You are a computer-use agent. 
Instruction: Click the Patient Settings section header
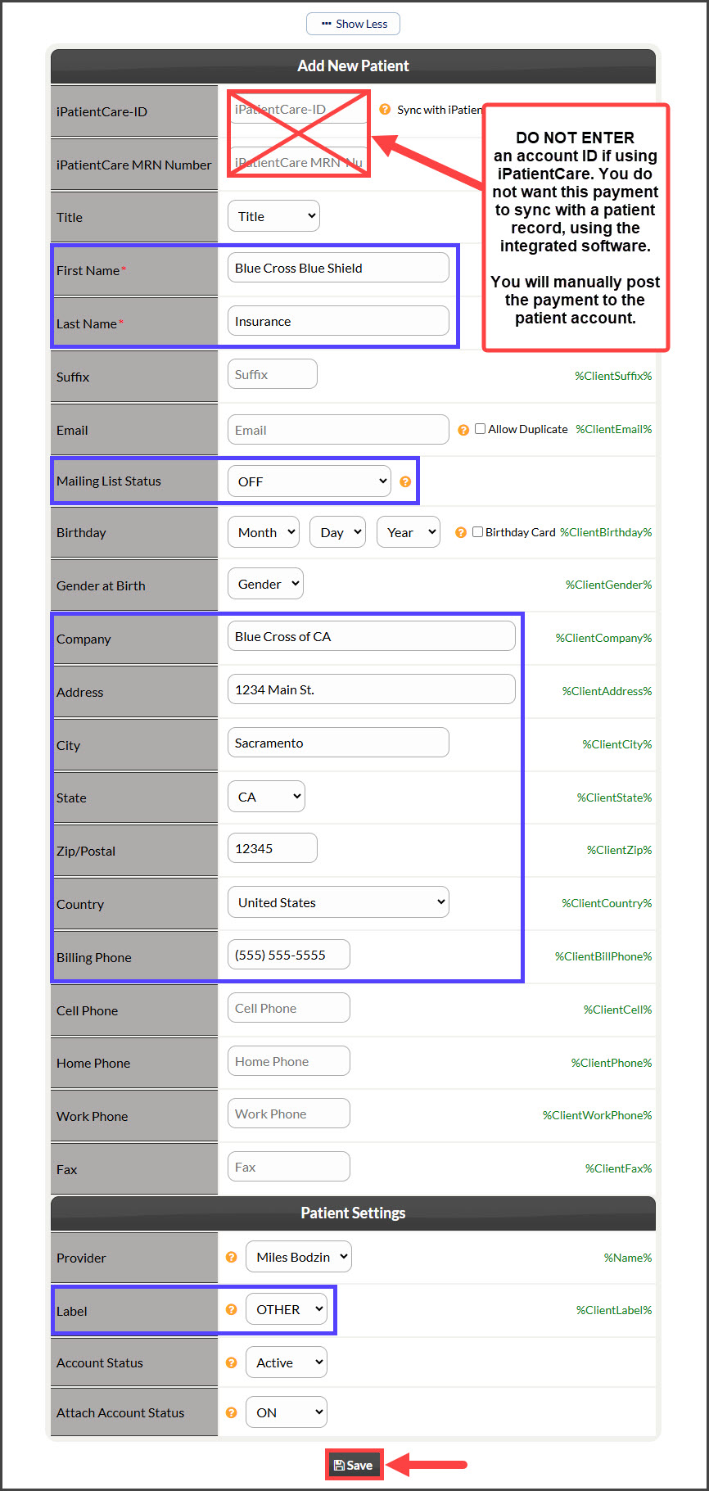pyautogui.click(x=353, y=1213)
